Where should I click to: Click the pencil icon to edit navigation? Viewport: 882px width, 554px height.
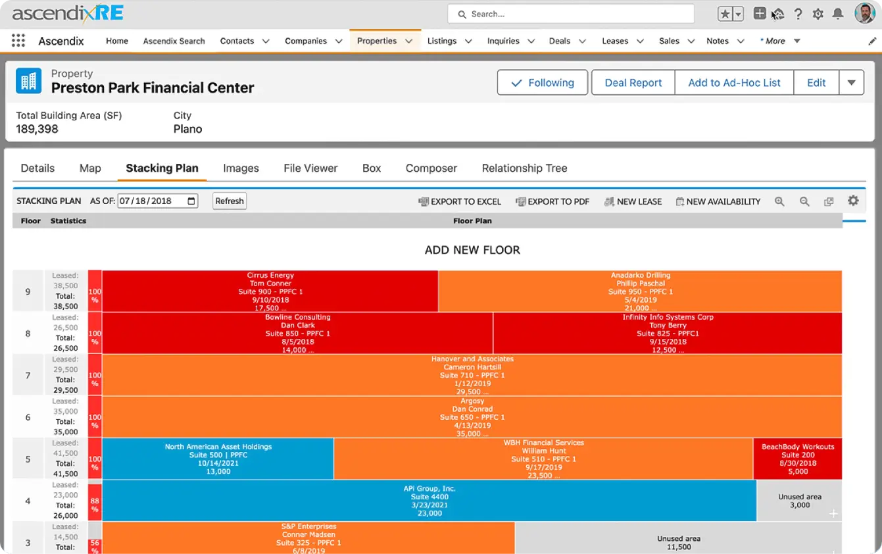873,41
